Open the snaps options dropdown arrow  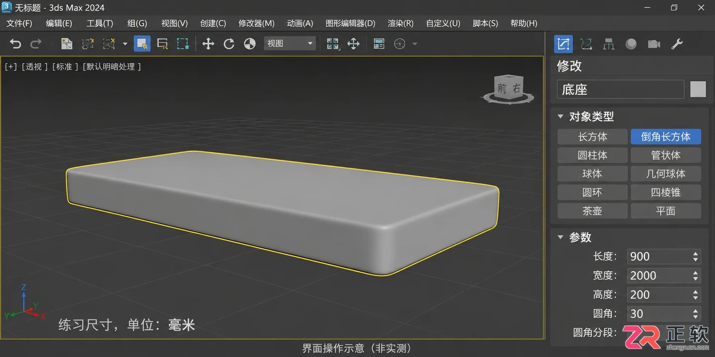pyautogui.click(x=415, y=44)
